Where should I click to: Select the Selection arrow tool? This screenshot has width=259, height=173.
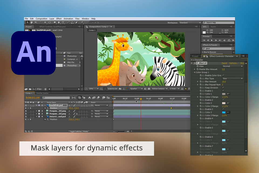(28, 22)
